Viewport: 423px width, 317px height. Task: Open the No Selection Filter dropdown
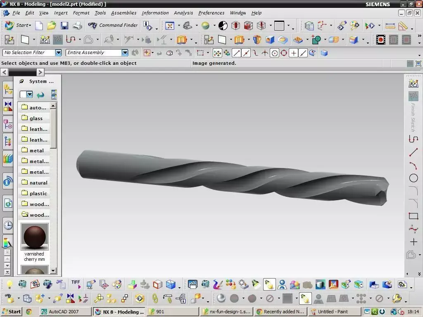(x=59, y=53)
